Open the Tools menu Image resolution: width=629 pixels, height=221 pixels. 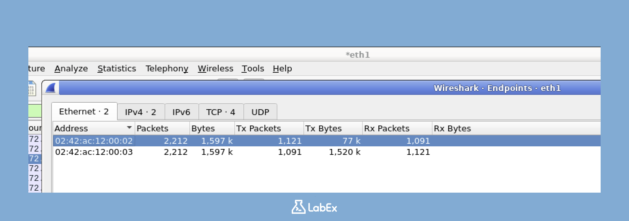(x=253, y=68)
